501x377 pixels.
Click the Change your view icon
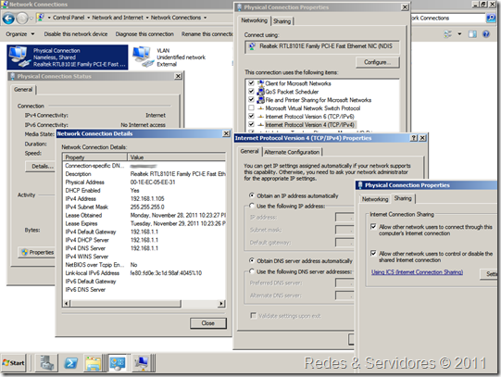[x=448, y=34]
